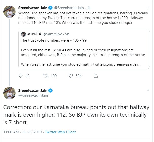Open profile picture on the correction tweet
The width and height of the screenshot is (154, 142).
pos(10,93)
